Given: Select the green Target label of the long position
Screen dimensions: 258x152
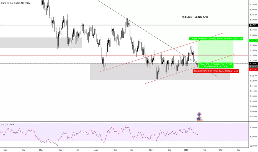Looking at the screenshot, I should tap(216, 39).
